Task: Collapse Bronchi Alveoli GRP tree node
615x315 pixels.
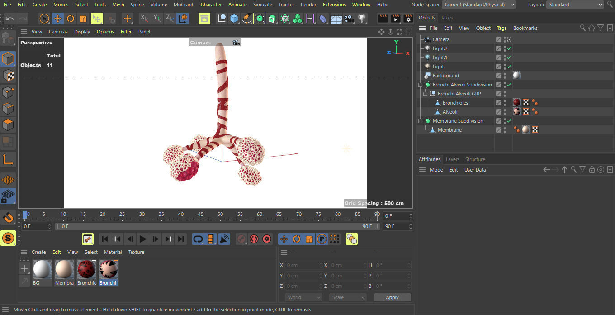Action: 426,94
